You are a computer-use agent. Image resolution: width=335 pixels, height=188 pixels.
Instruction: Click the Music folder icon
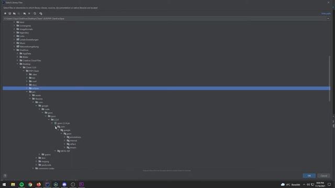18,43
